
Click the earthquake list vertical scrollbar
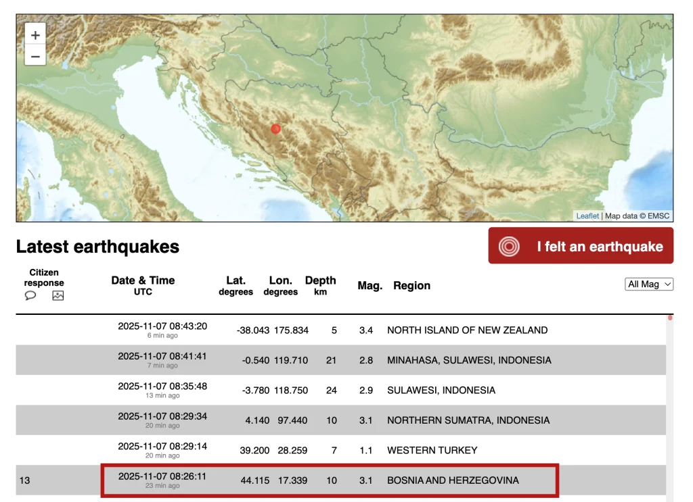pos(670,405)
